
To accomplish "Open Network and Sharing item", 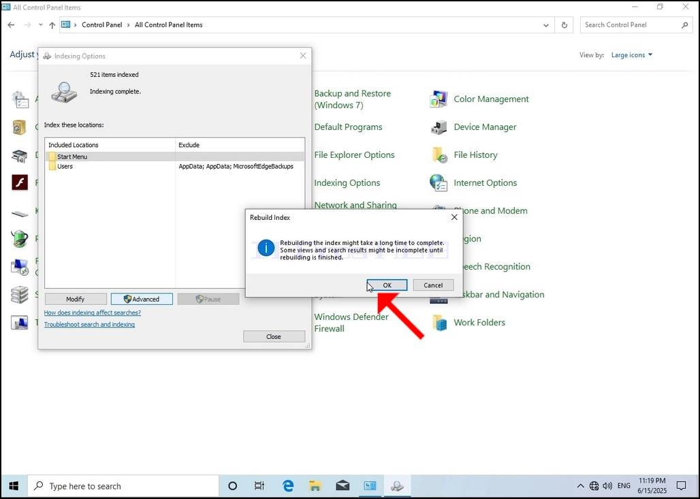I will pos(355,206).
